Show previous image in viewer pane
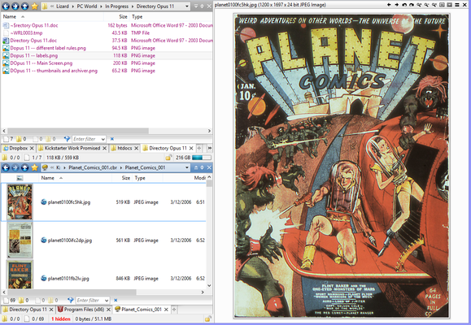 pos(389,5)
